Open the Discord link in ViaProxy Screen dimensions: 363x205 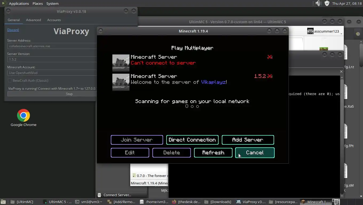13,30
